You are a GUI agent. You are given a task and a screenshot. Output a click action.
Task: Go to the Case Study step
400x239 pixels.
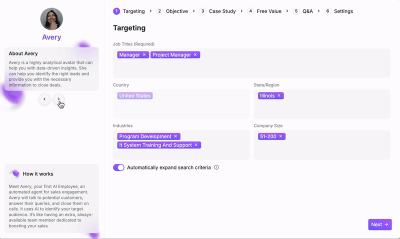coord(217,11)
